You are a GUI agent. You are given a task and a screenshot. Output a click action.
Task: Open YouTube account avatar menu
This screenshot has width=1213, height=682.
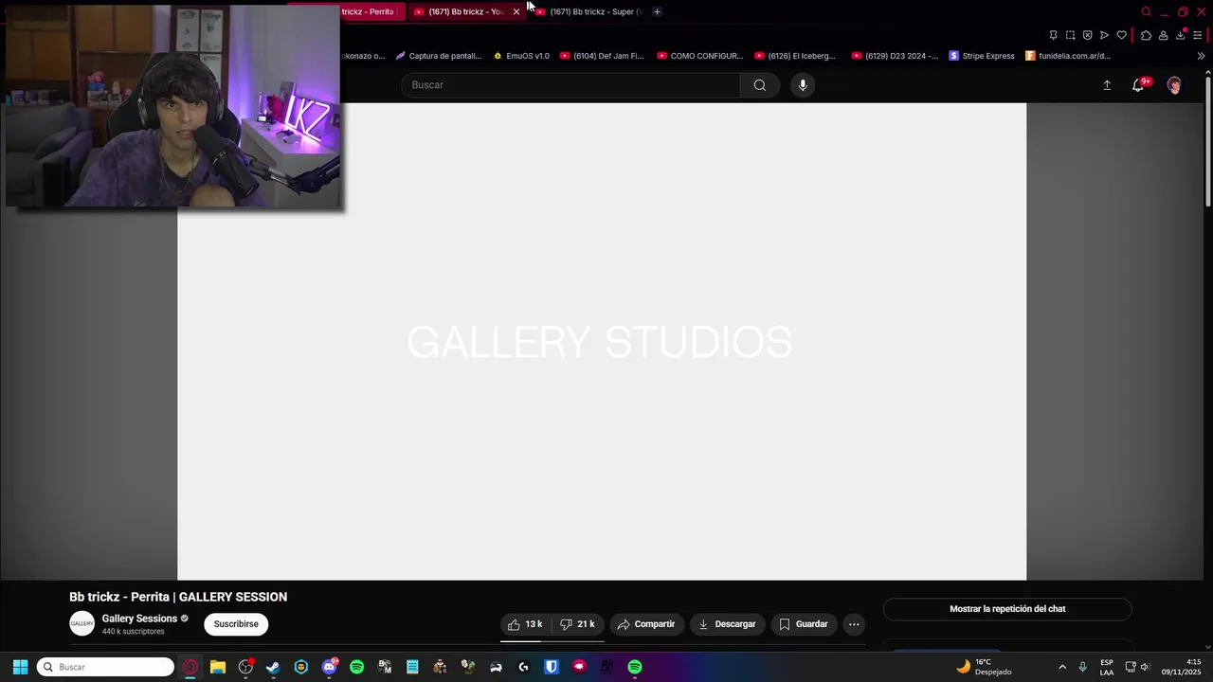tap(1174, 85)
